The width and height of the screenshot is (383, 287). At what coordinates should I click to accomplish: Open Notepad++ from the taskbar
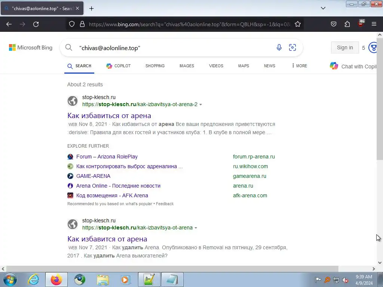(149, 280)
